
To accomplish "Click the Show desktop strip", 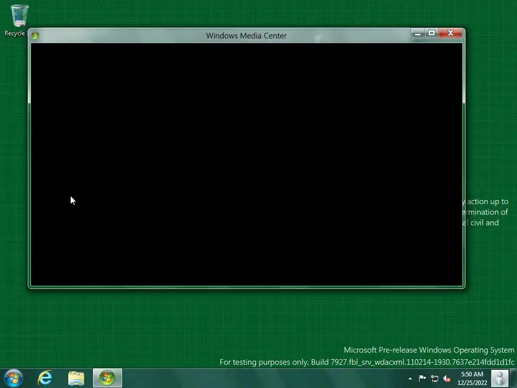I will tap(513, 378).
